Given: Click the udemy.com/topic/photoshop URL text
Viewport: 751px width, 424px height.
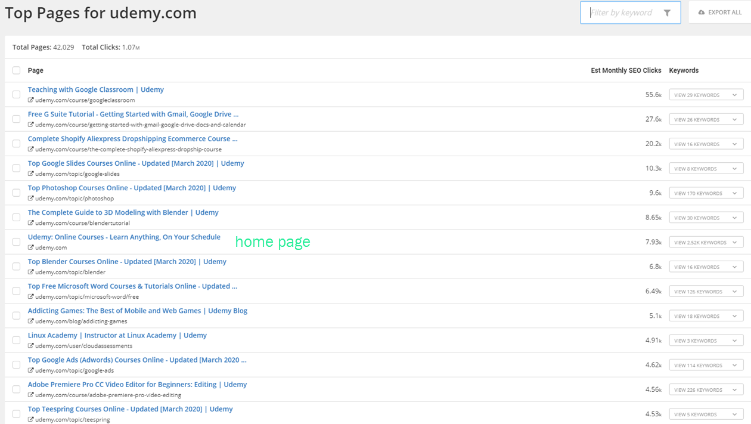Looking at the screenshot, I should (75, 199).
